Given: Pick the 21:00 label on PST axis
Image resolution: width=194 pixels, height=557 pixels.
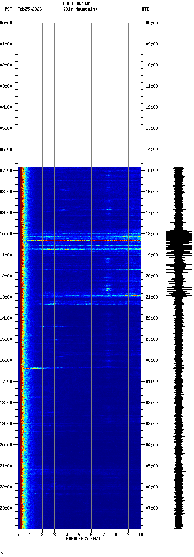Looking at the screenshot, I should (x=6, y=466).
